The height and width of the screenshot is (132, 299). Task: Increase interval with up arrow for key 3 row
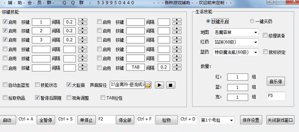83,38
